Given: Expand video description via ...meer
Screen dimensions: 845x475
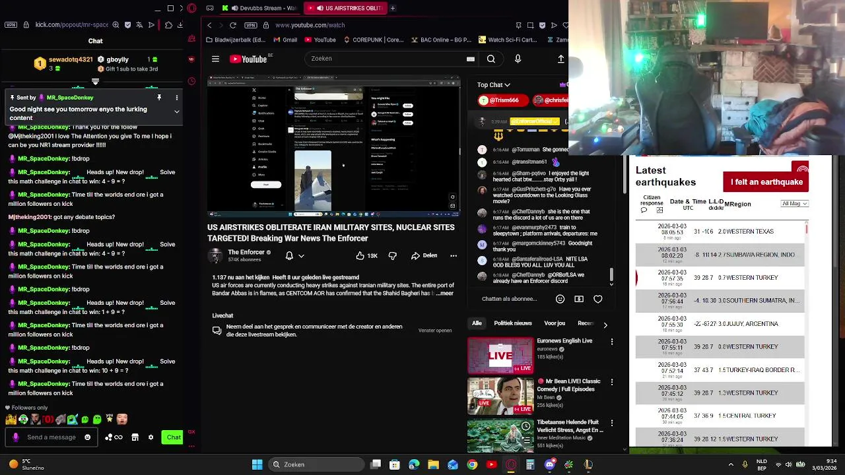Looking at the screenshot, I should coord(446,293).
